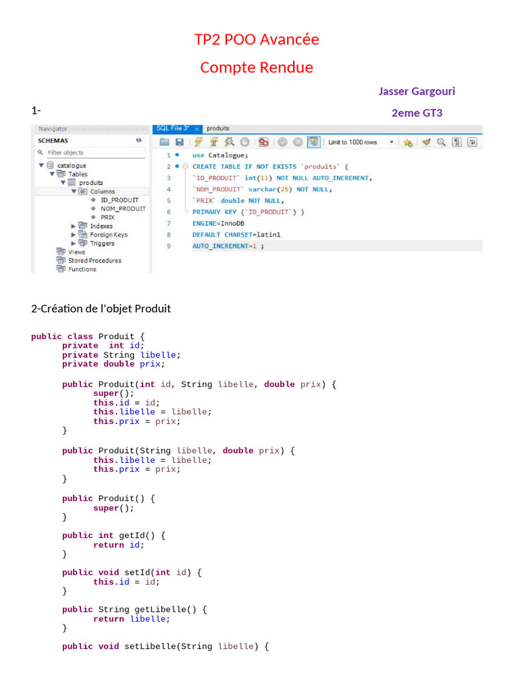514x686 pixels.
Task: Click the Triggers folder icon
Action: coord(82,243)
